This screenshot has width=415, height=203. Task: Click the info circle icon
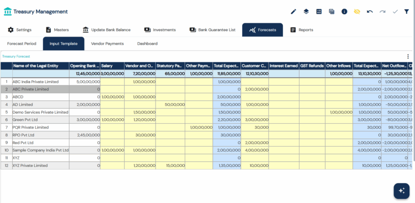coord(344,11)
